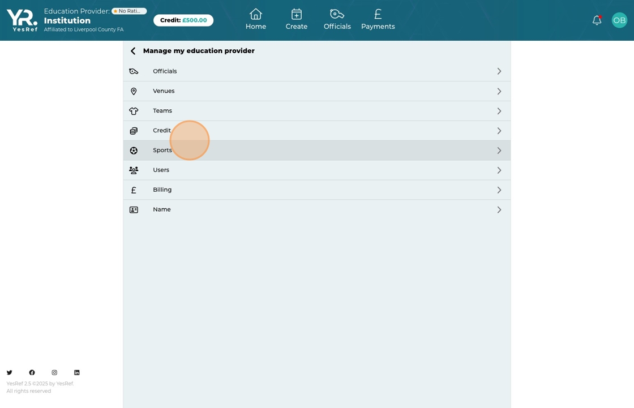Open the OB user avatar
Image resolution: width=634 pixels, height=408 pixels.
[x=619, y=20]
